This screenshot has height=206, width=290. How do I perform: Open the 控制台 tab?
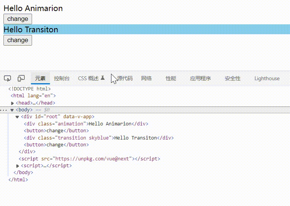62,78
